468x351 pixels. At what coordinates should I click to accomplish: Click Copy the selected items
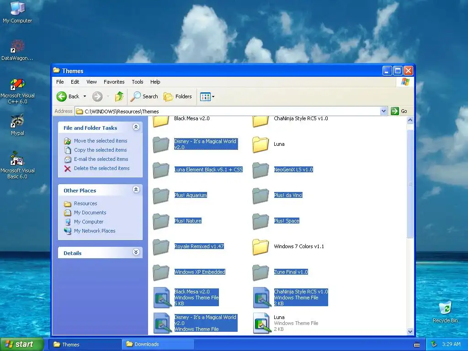pos(100,150)
